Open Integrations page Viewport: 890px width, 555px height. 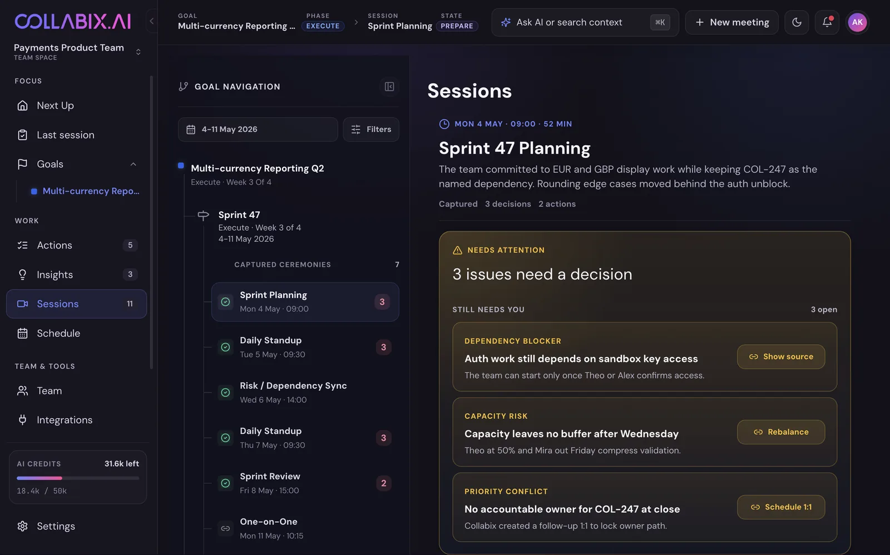coord(77,420)
